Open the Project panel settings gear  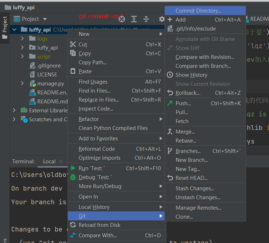pyautogui.click(x=162, y=19)
